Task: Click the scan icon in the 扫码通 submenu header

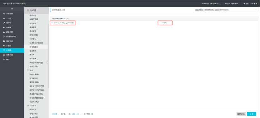Action: click(x=28, y=10)
